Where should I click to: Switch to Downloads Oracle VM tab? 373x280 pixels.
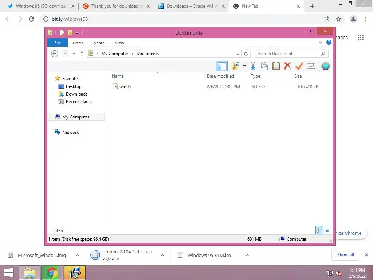pos(192,6)
